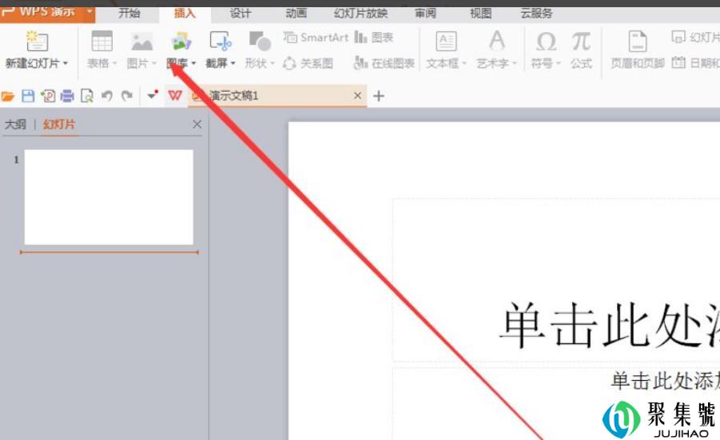Click the WordArt (艺术字) icon
This screenshot has height=440, width=720.
point(496,42)
